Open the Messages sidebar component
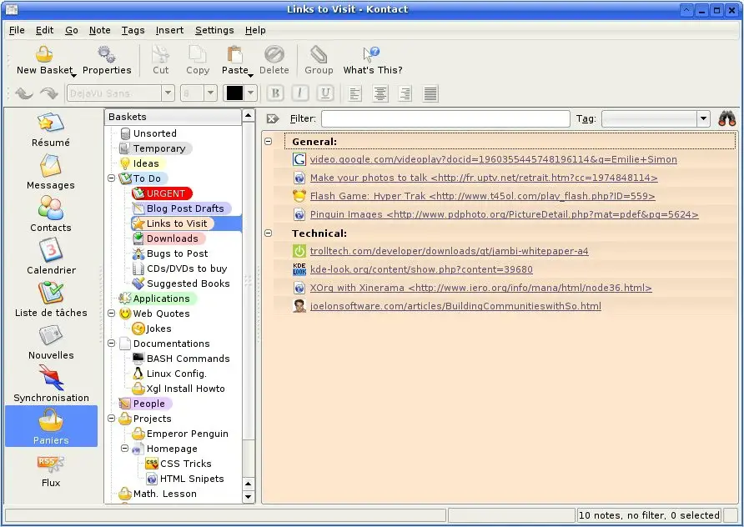The width and height of the screenshot is (744, 527). coord(51,172)
